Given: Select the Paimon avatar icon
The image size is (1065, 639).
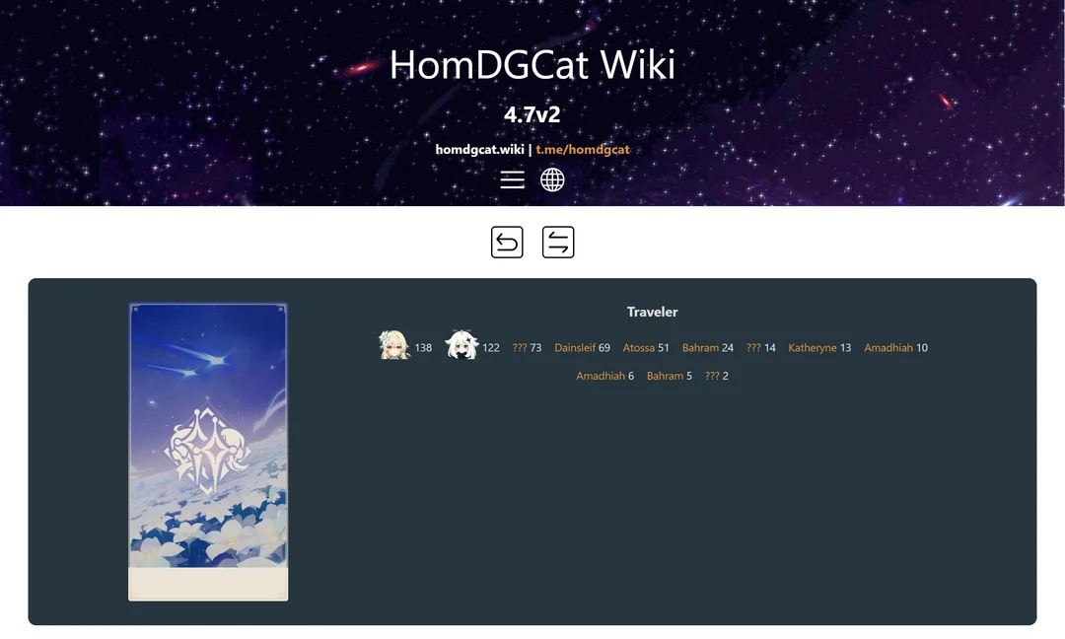Looking at the screenshot, I should (x=461, y=345).
